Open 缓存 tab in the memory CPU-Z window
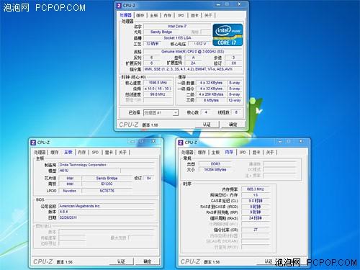This screenshot has width=360, height=270. pyautogui.click(x=202, y=152)
